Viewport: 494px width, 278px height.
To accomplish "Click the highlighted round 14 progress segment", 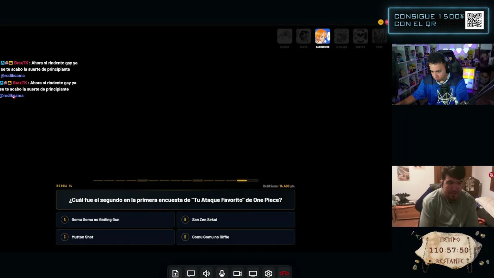I will [x=242, y=180].
